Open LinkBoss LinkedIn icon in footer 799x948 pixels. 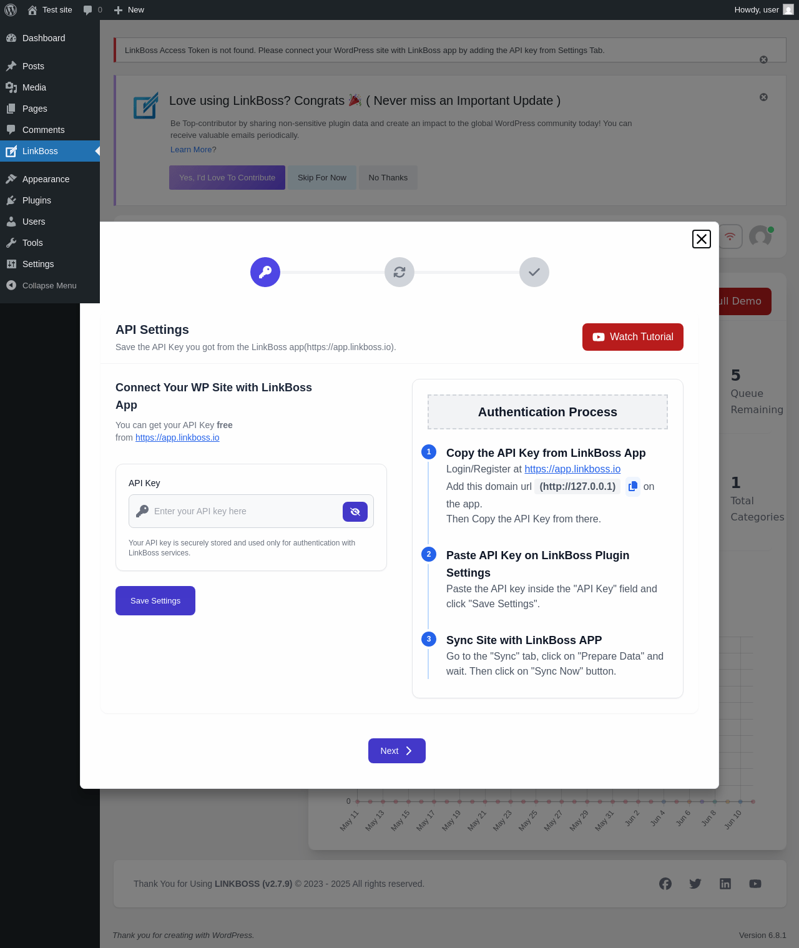click(x=725, y=884)
